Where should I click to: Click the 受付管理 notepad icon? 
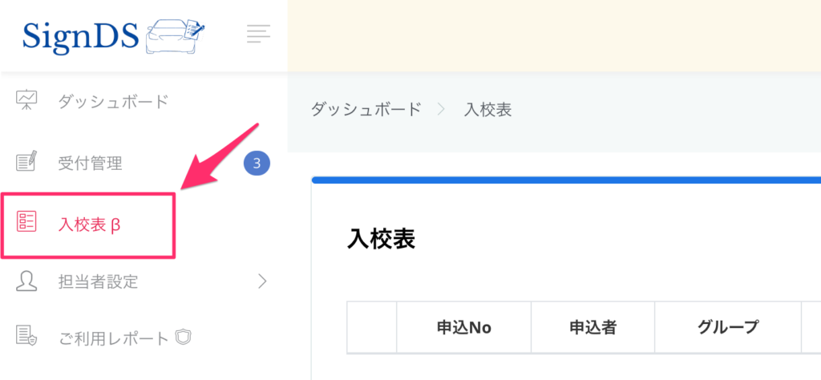(26, 164)
